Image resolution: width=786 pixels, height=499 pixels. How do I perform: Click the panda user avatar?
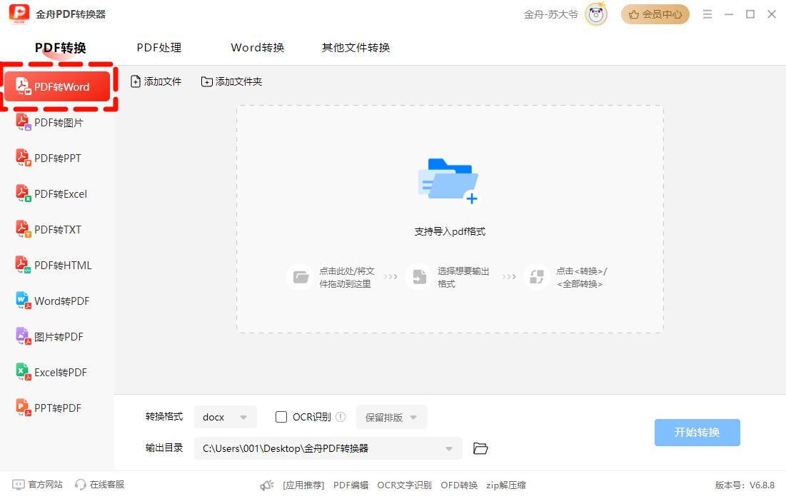point(595,14)
